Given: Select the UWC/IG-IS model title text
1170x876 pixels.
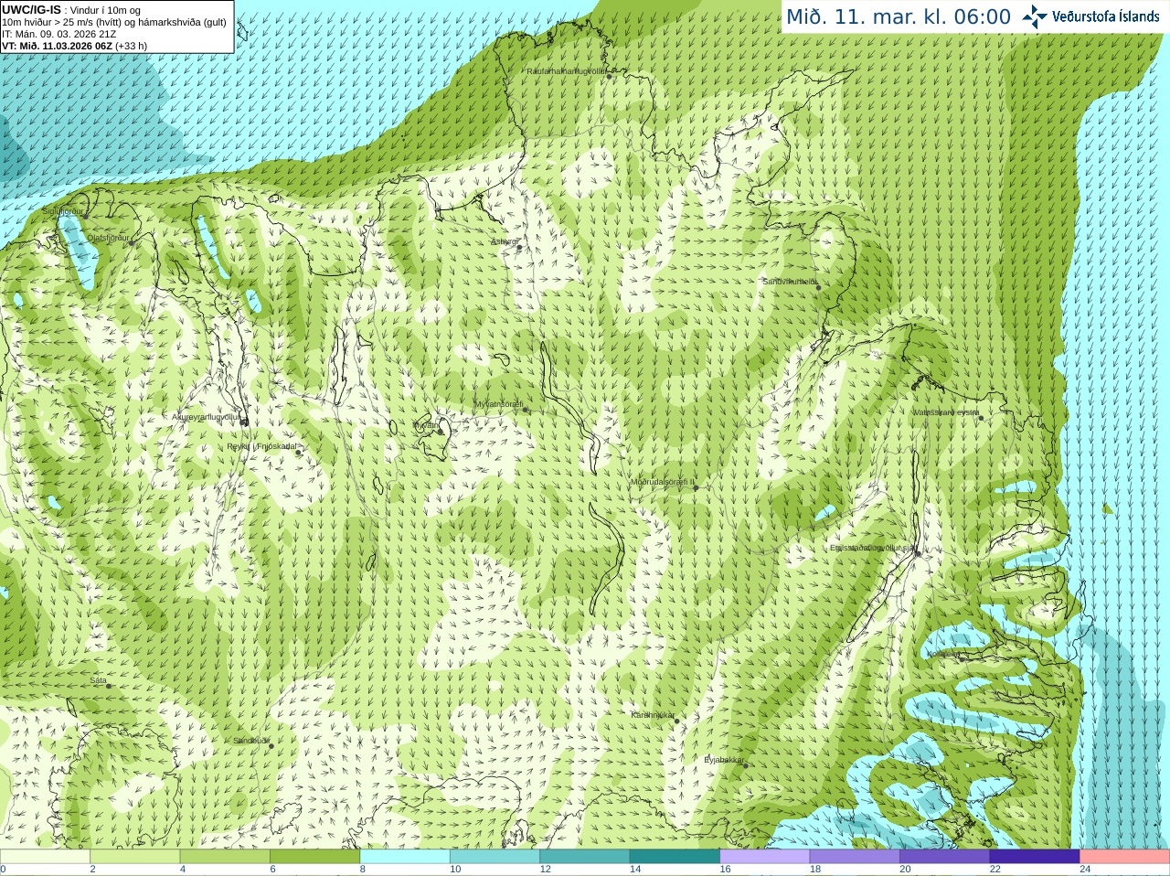Looking at the screenshot, I should pyautogui.click(x=31, y=10).
